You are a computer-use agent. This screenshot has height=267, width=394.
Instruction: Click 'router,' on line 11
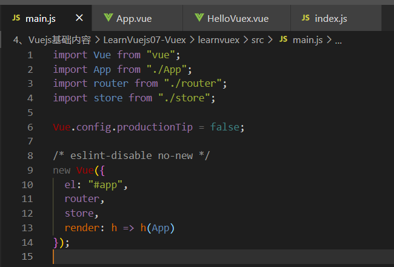point(84,199)
